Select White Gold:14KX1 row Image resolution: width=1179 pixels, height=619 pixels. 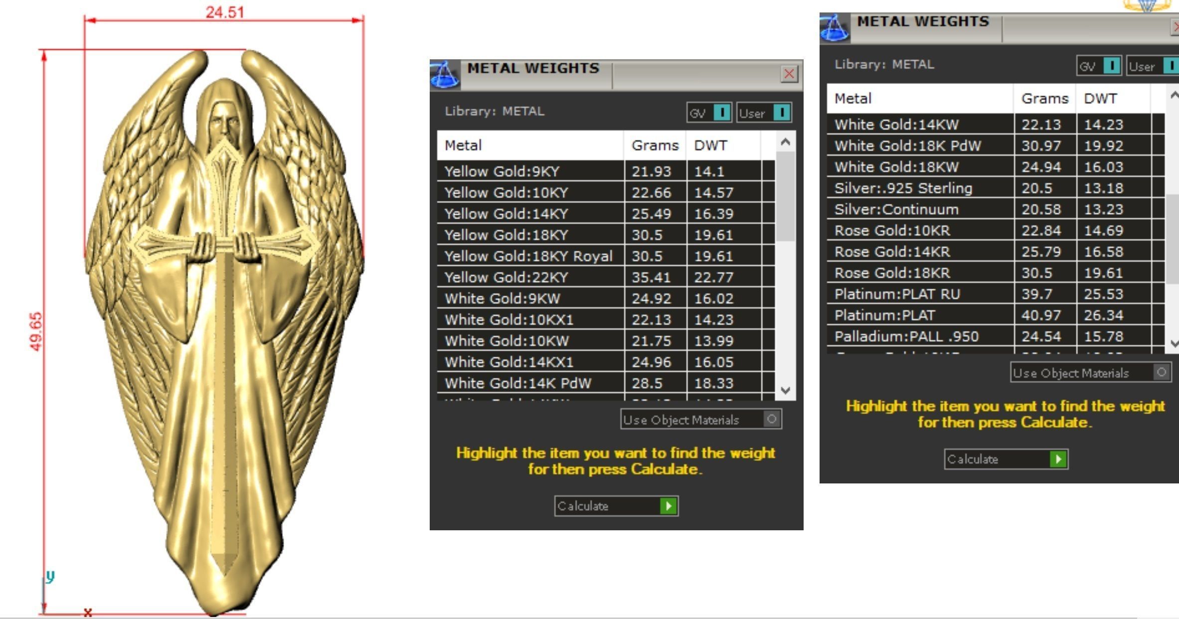coord(606,362)
